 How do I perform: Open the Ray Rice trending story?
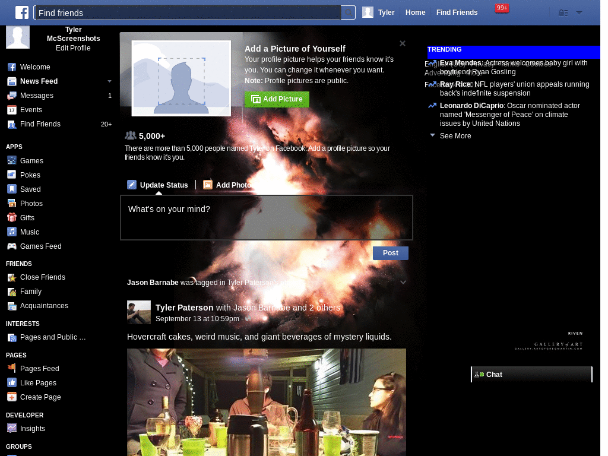point(515,88)
